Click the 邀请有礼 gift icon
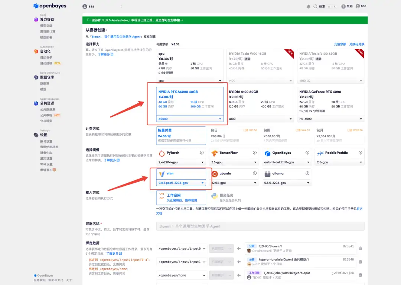 54,170
